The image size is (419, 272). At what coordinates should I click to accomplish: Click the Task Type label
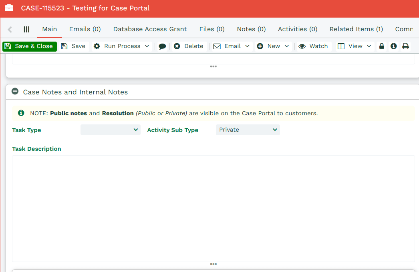pyautogui.click(x=26, y=130)
